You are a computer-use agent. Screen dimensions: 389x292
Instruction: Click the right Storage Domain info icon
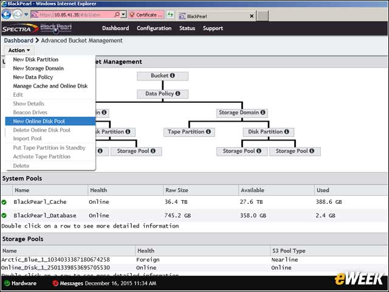click(x=263, y=113)
